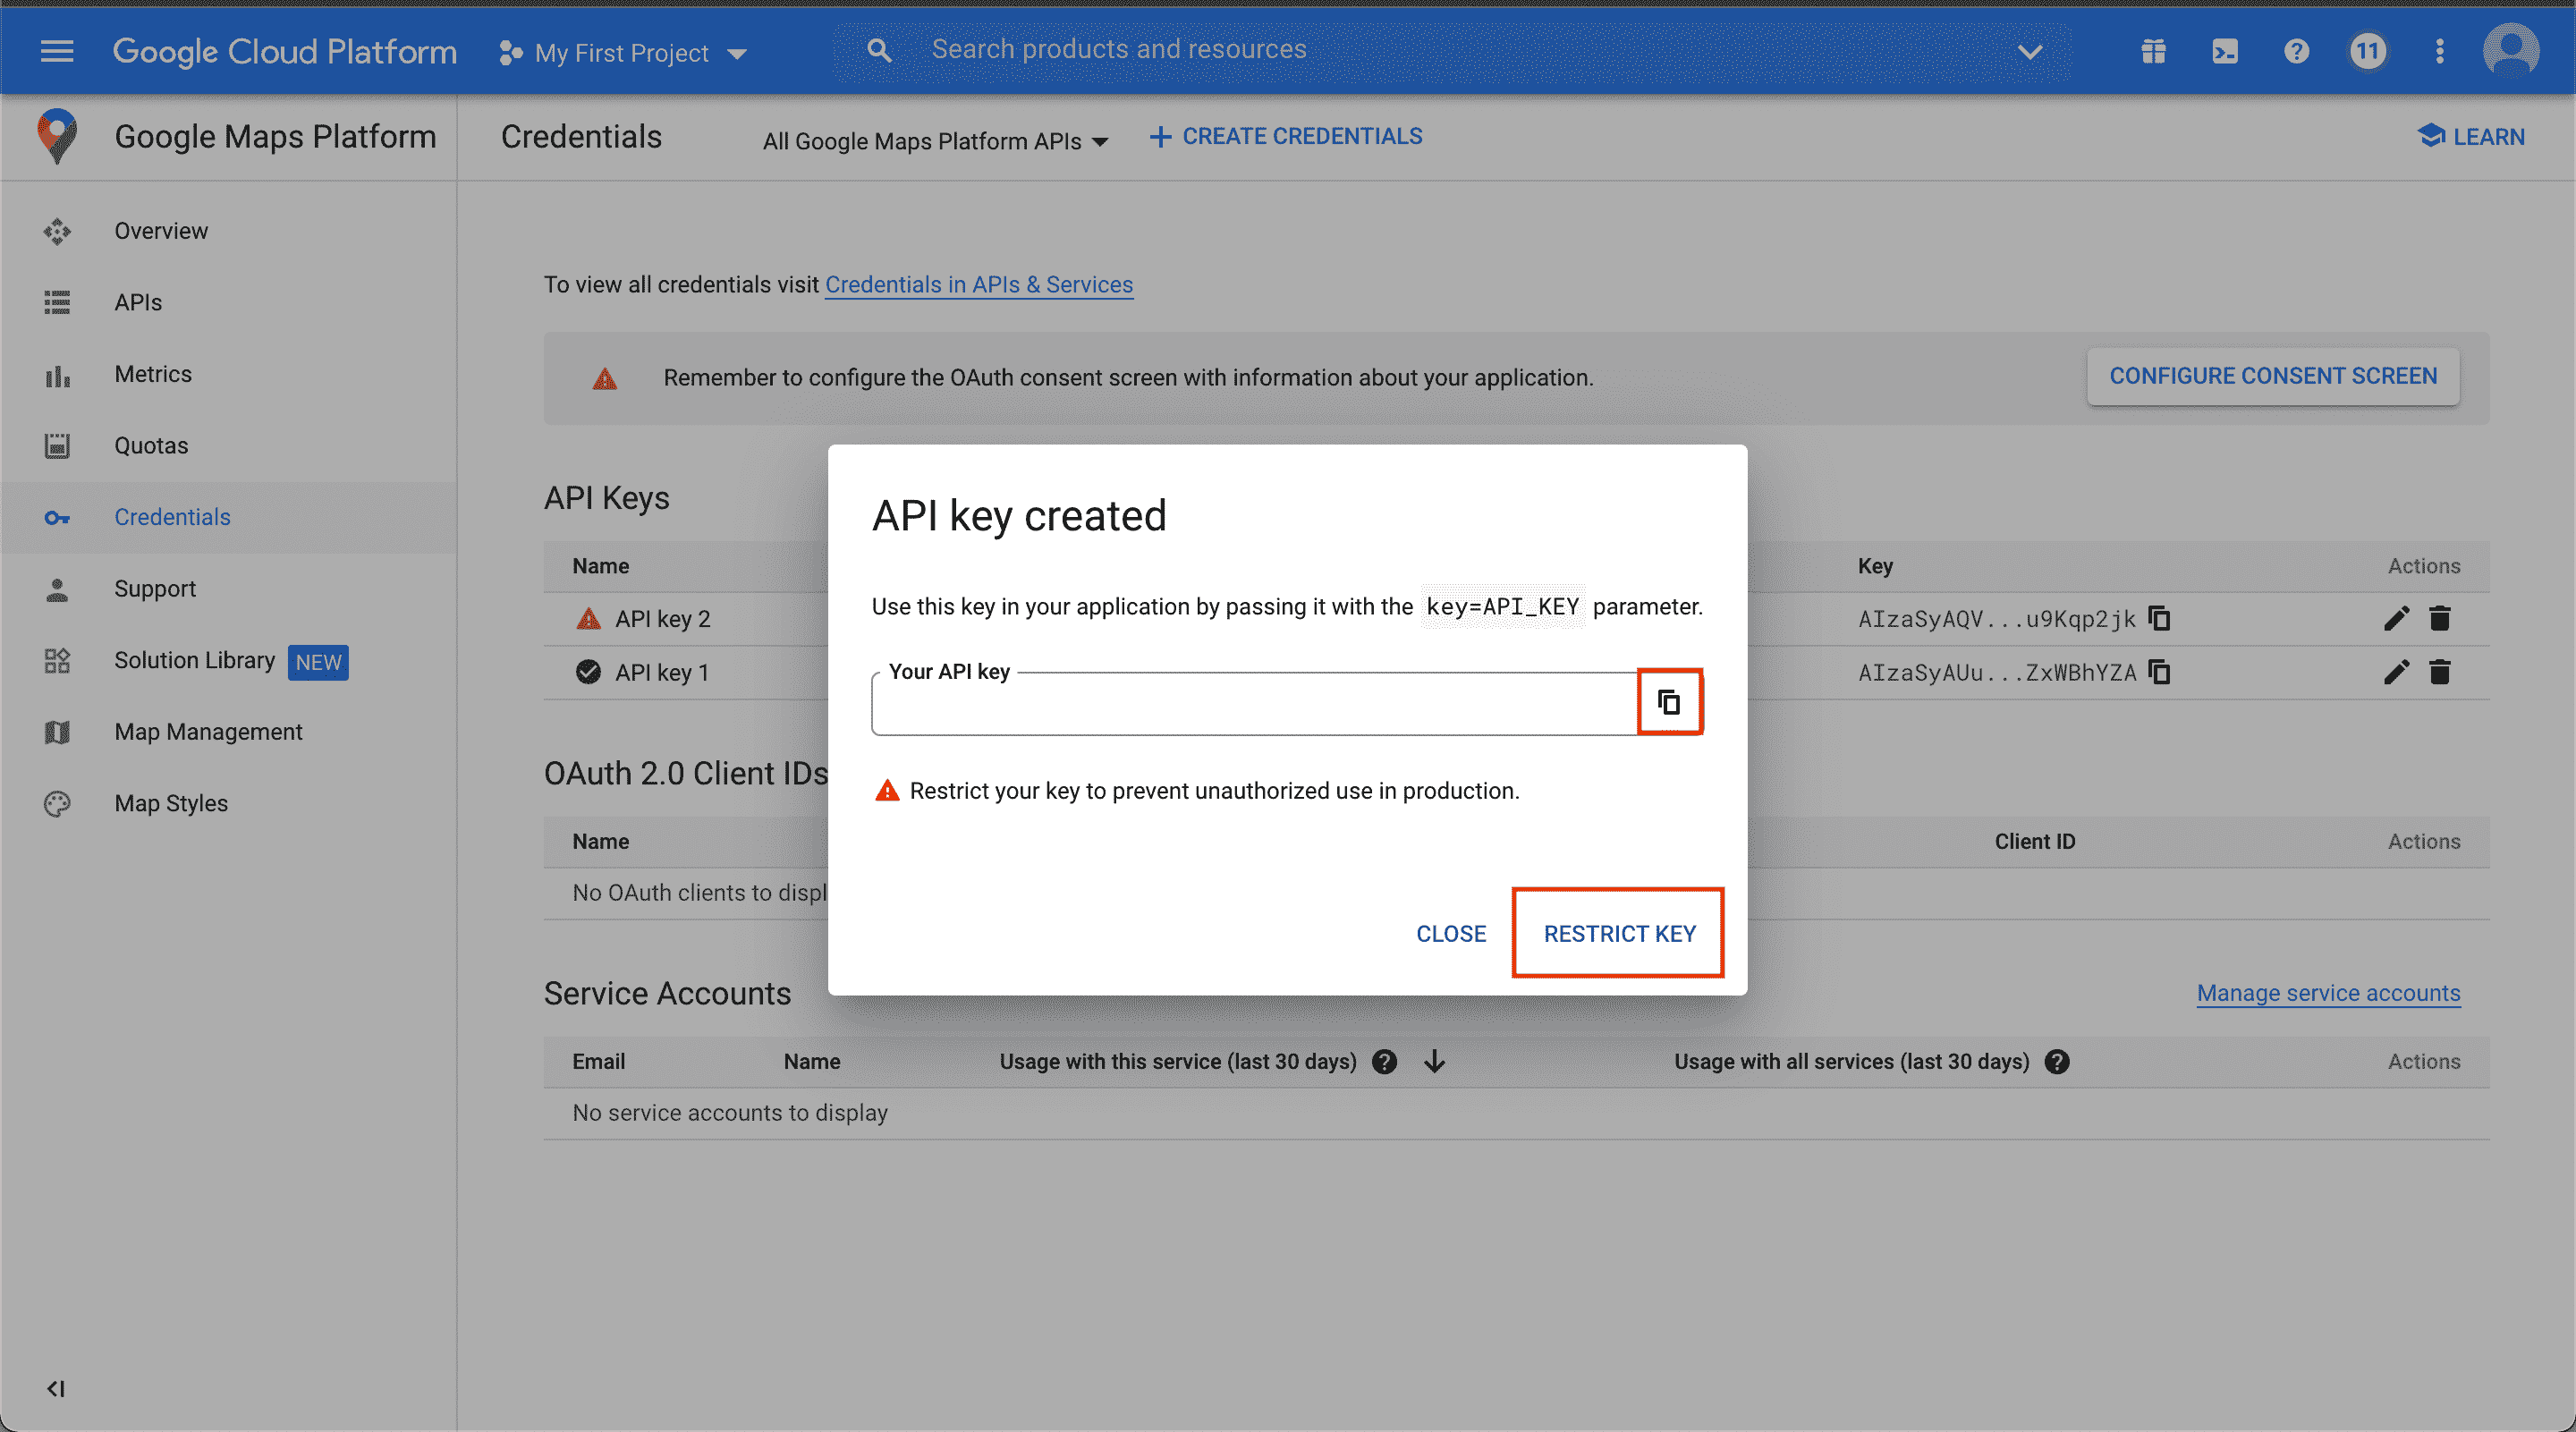Activate Cloud Shell terminal icon
The width and height of the screenshot is (2576, 1432).
tap(2225, 51)
